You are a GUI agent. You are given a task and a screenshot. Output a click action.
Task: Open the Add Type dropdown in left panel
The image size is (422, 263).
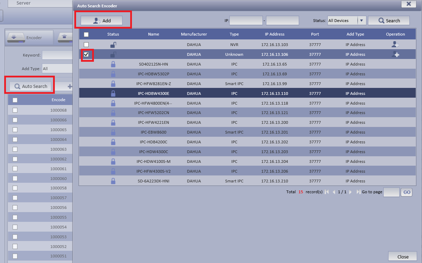tap(57, 69)
